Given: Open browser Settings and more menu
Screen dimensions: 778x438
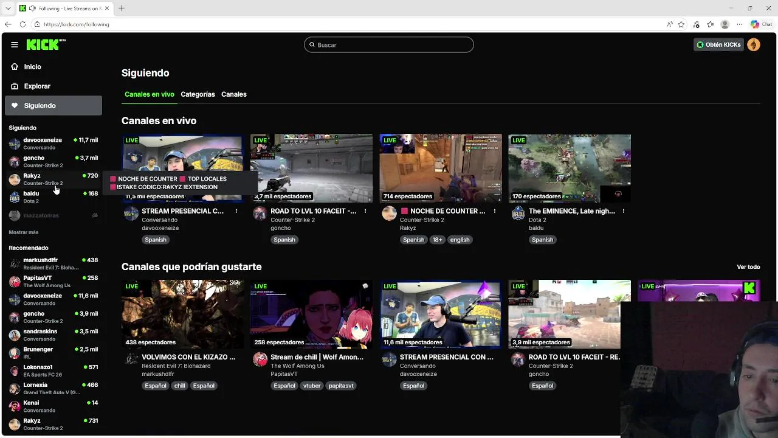Looking at the screenshot, I should point(739,24).
